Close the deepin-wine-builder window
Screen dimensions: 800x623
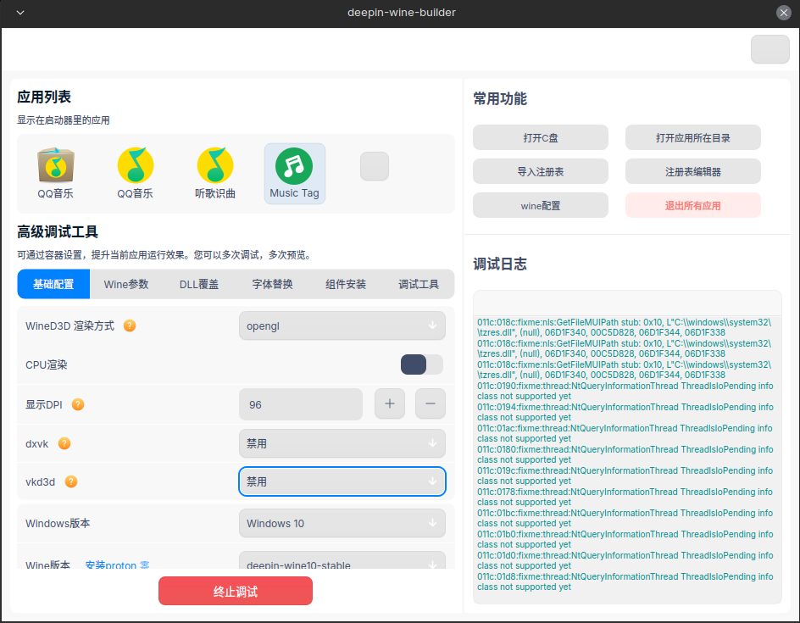pyautogui.click(x=784, y=13)
